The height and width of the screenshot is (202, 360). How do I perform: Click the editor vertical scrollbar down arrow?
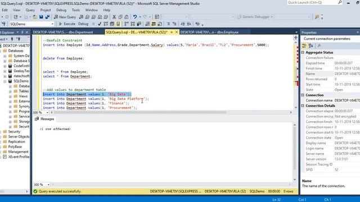pos(296,107)
